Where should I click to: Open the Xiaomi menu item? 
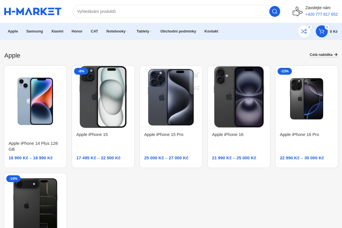tap(57, 31)
